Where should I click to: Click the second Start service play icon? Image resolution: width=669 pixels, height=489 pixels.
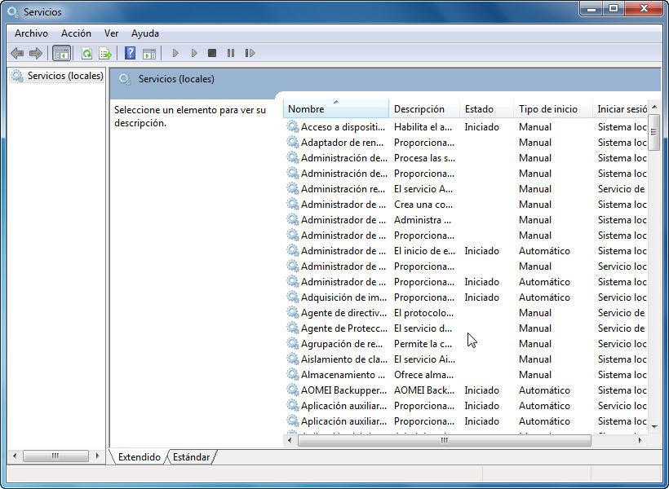pos(194,53)
